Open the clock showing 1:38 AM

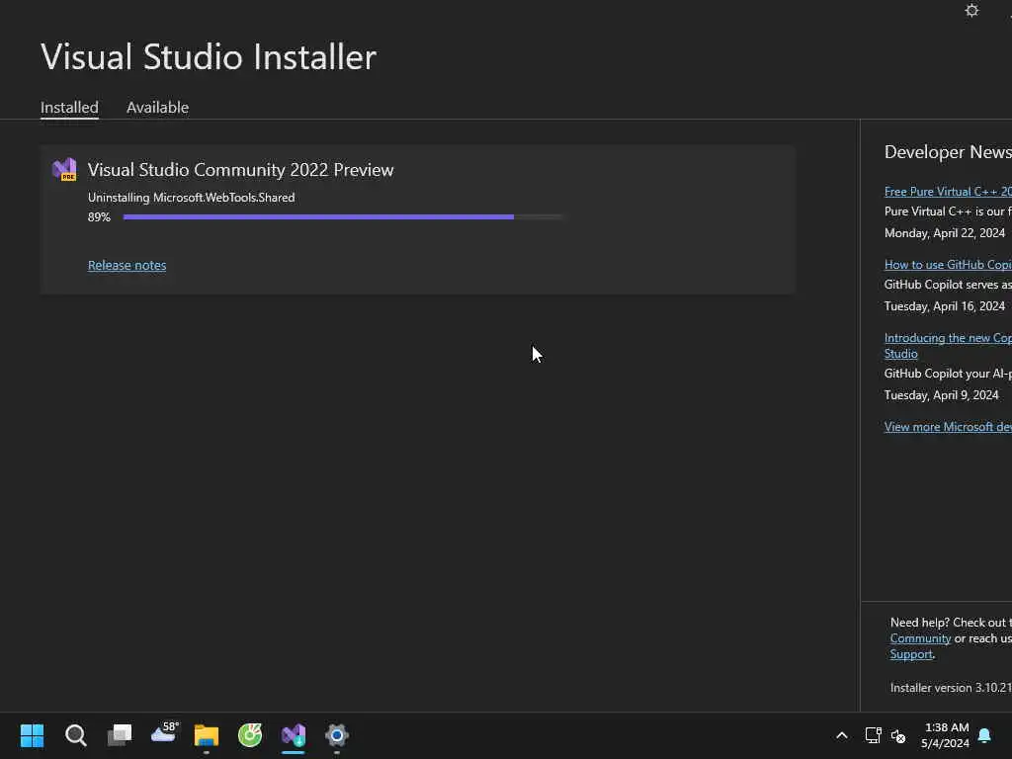946,735
